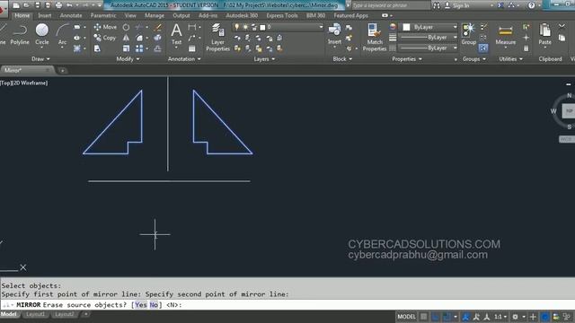
Task: Select the Arc drawing tool
Action: click(62, 34)
